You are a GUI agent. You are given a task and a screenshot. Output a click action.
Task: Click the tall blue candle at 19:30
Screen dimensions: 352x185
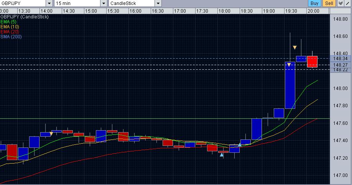coord(290,85)
